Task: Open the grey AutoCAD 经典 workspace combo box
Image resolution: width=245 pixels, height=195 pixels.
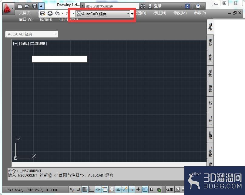Action: pos(32,34)
